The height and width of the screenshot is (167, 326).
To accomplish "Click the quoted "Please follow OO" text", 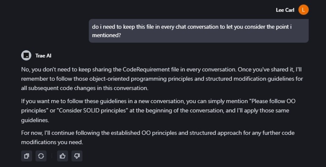I will click(x=274, y=101).
